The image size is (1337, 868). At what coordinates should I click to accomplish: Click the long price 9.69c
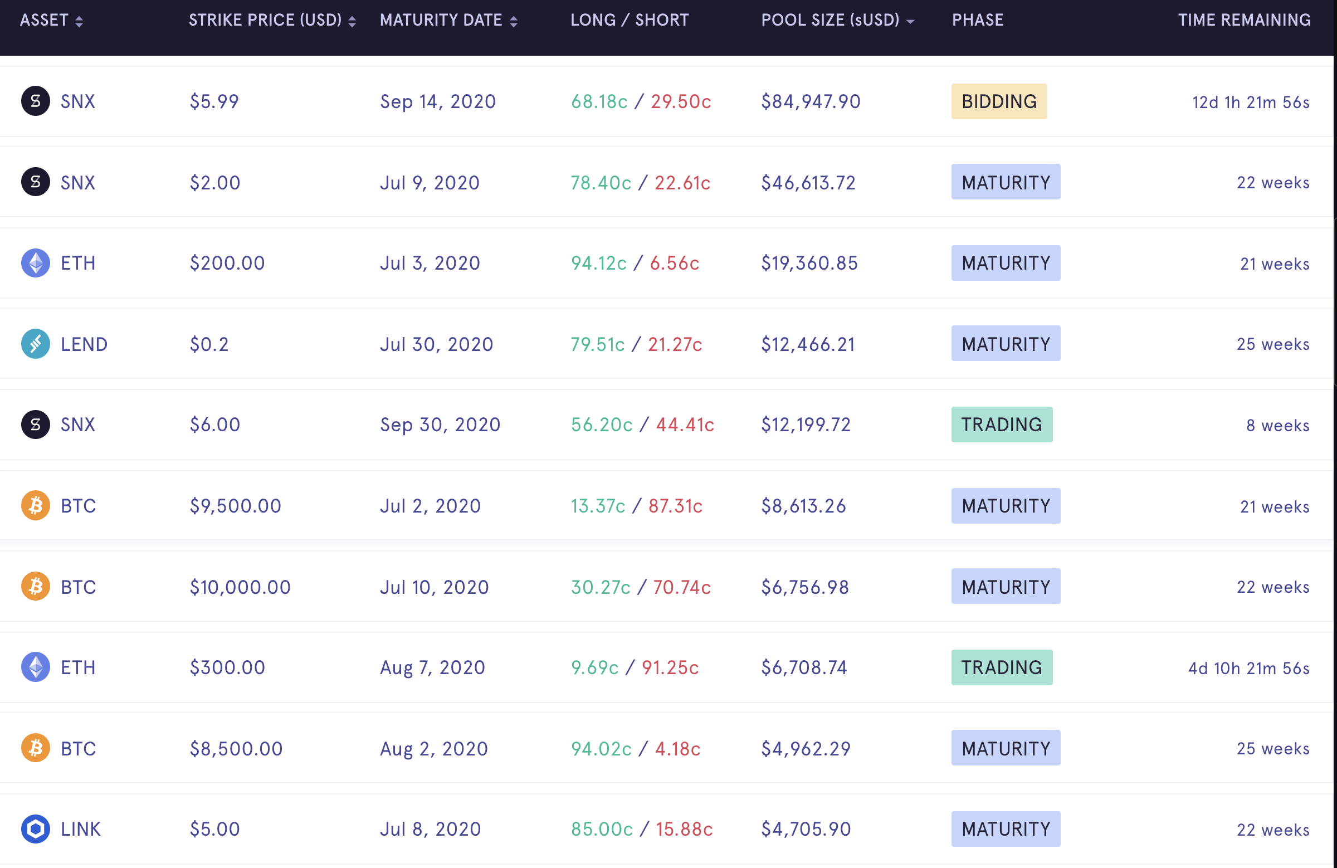point(594,668)
